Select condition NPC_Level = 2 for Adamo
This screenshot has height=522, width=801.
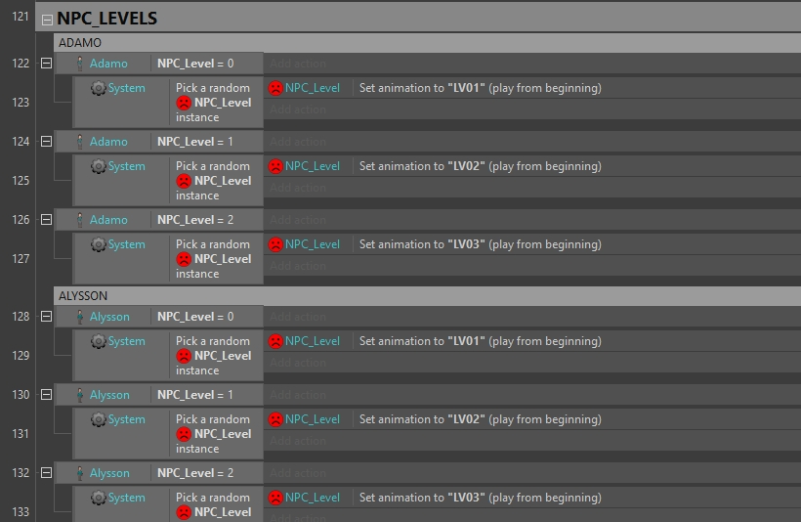(195, 220)
